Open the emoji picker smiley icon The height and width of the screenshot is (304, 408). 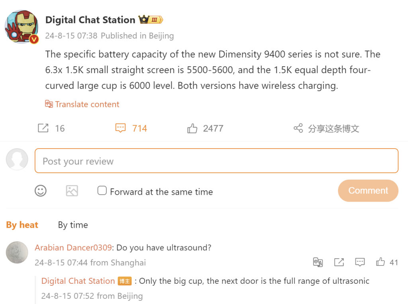click(41, 191)
